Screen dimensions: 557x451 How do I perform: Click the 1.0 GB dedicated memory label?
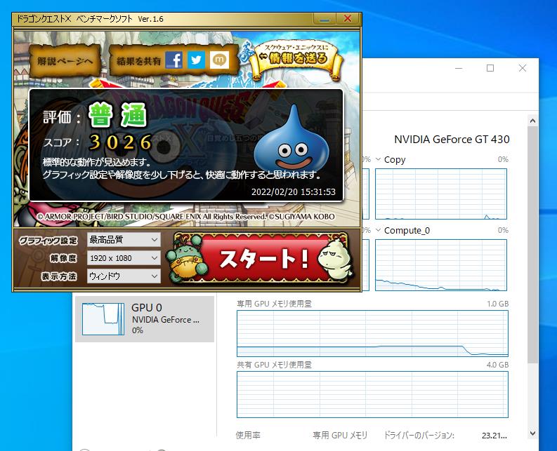coord(498,304)
